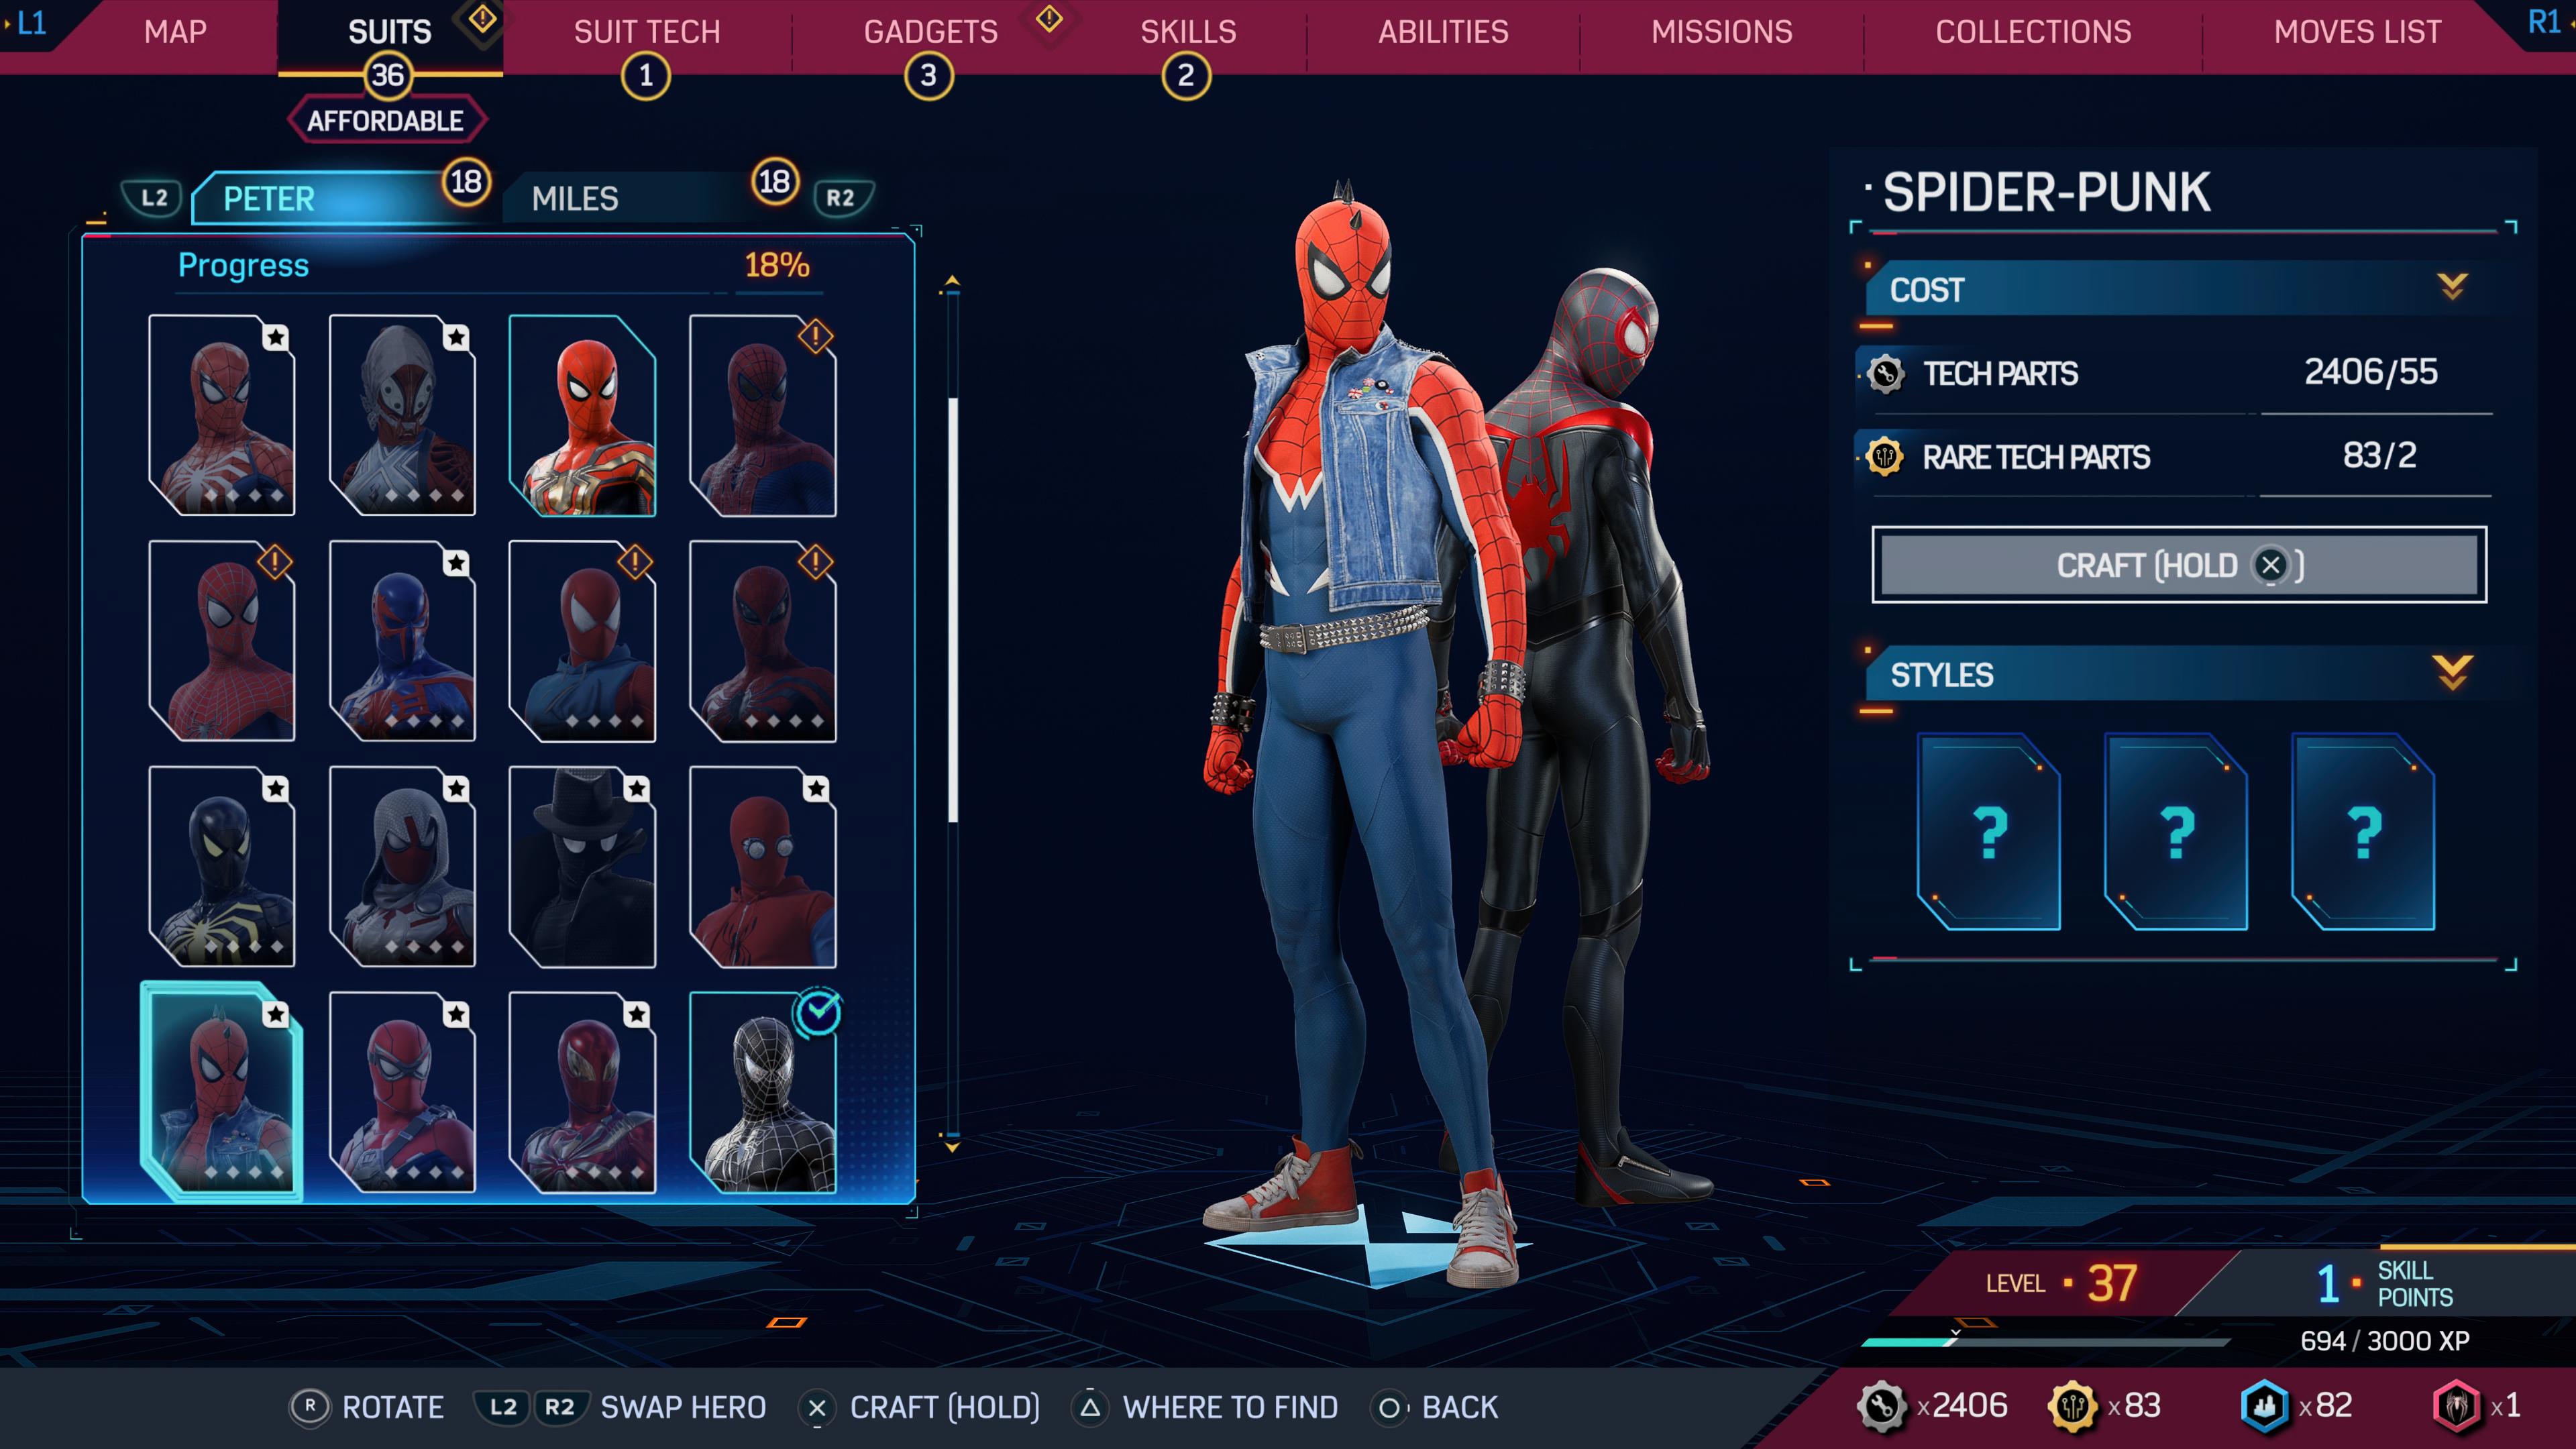This screenshot has height=1449, width=2576.
Task: Open the GADGETS tab
Action: pyautogui.click(x=931, y=32)
